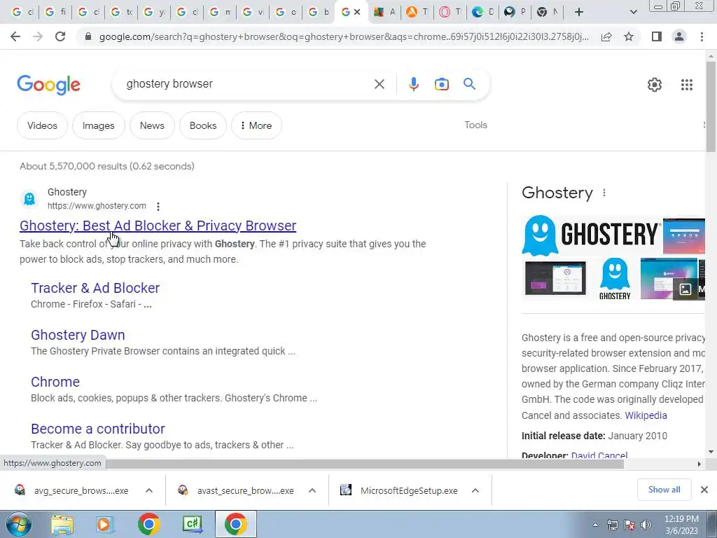Screen dimensions: 717x538
Task: Open the Become a contributor sitelink
Action: 98,429
